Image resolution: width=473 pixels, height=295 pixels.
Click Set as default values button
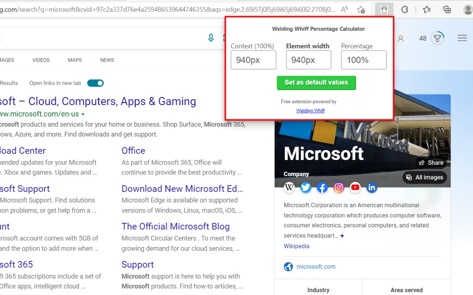point(316,83)
